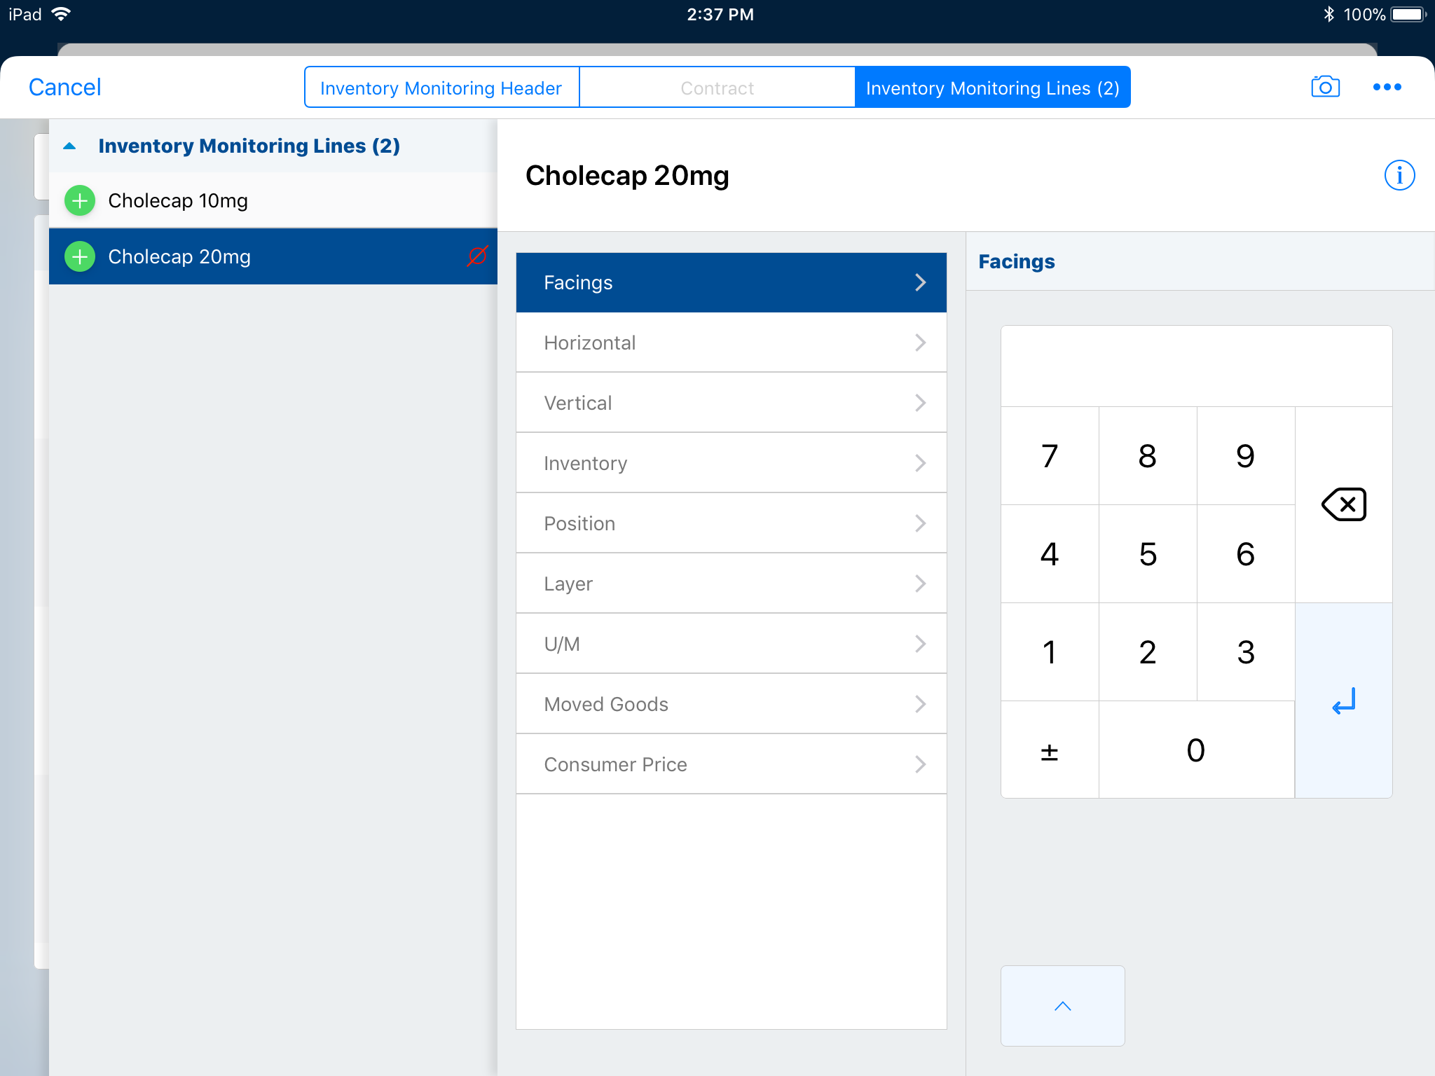
Task: Click the up-chevron button below the keypad
Action: click(1062, 1006)
